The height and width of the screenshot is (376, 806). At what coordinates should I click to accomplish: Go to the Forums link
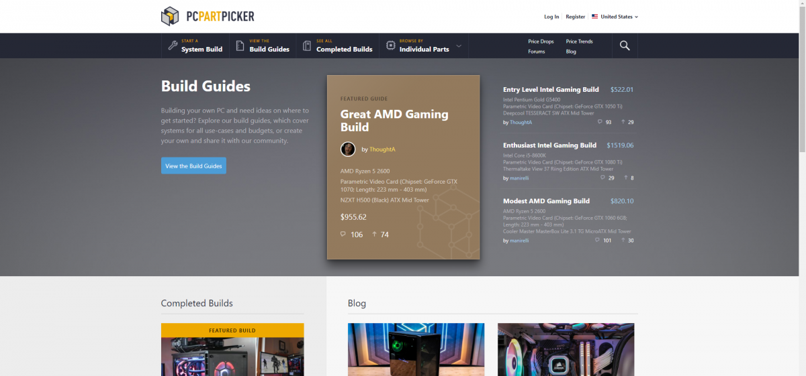point(537,52)
